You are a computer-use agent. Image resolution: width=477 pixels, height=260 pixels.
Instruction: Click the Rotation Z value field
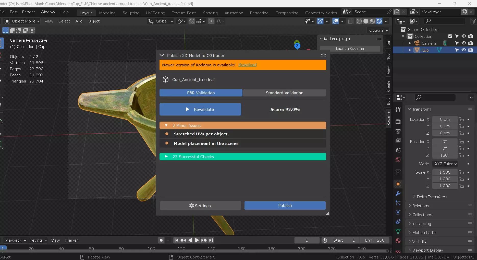pos(445,155)
